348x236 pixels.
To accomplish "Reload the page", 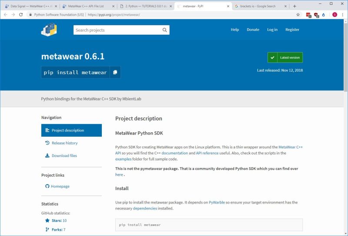I will point(21,15).
